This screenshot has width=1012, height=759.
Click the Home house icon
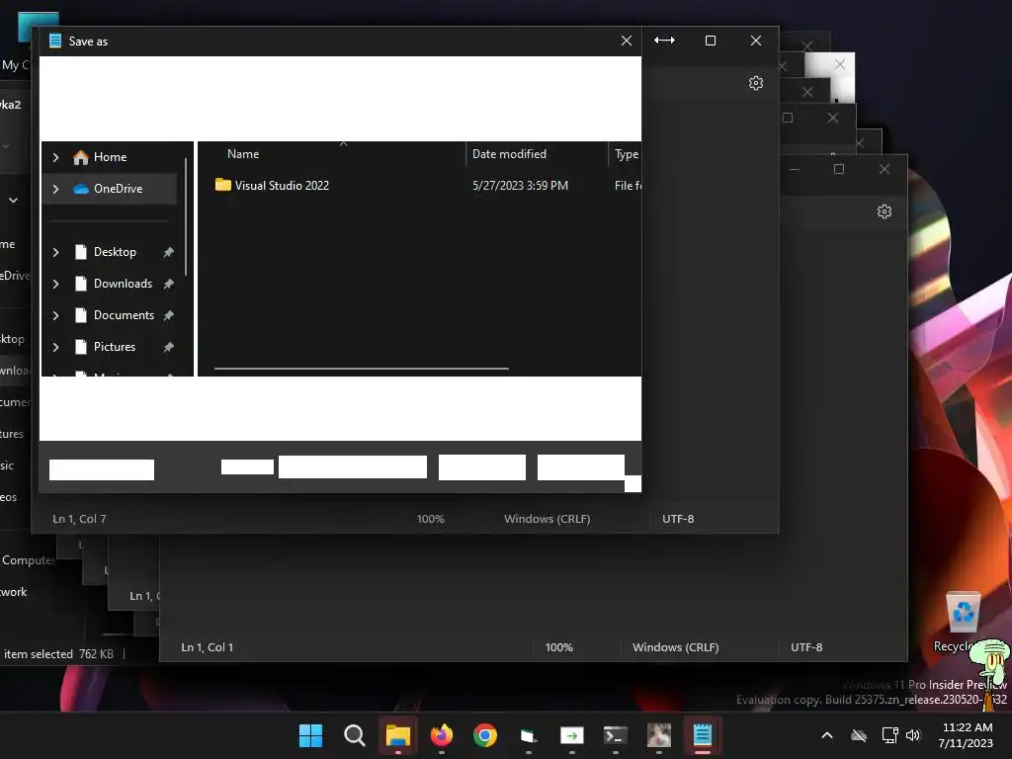[x=81, y=157]
